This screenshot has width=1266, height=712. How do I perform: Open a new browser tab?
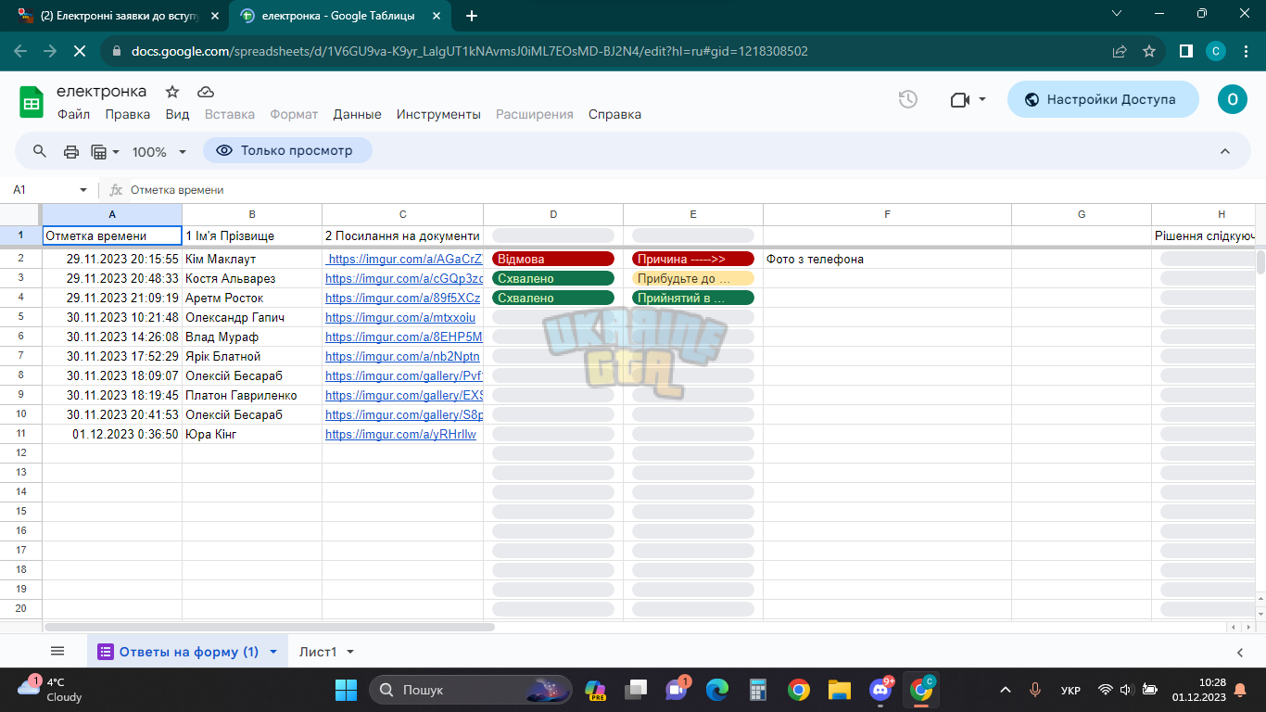click(472, 16)
